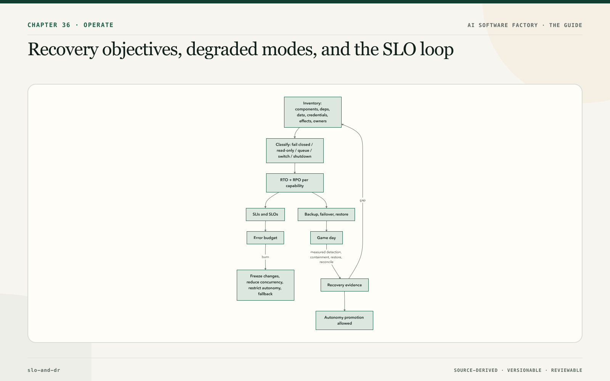Screen dimensions: 610x381
Task: Click the Backup, failover, restore node
Action: 326,215
